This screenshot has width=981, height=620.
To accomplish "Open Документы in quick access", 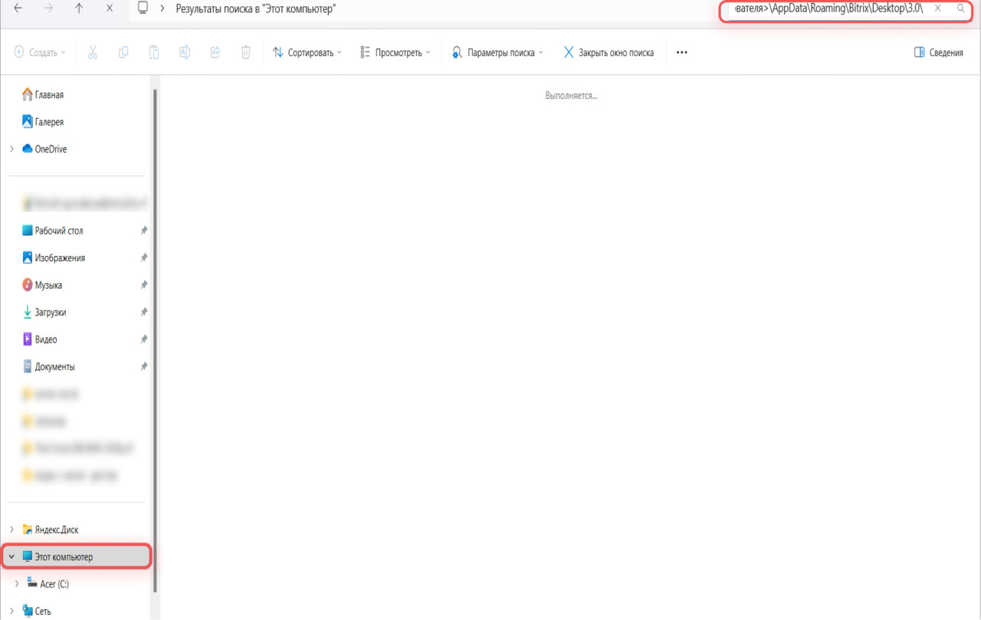I will pos(54,367).
